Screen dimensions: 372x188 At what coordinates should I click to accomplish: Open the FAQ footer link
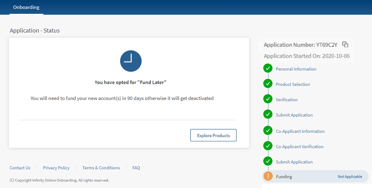tap(136, 168)
